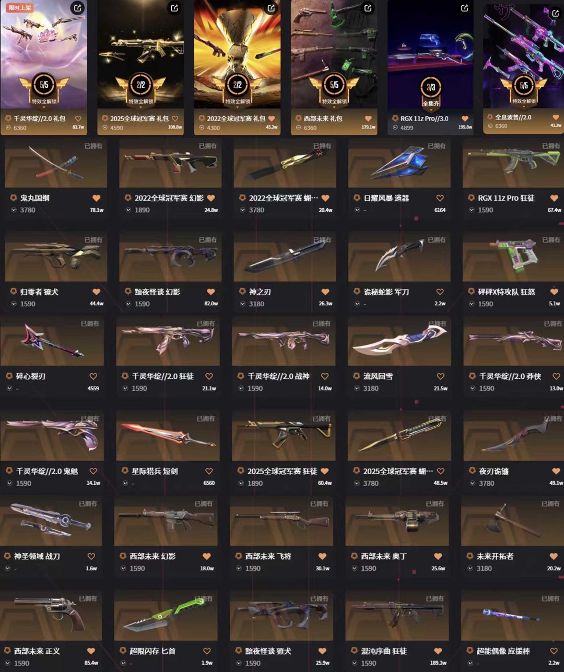Click the coin icon next to 神之刃 name
This screenshot has width=564, height=672.
pos(243,292)
